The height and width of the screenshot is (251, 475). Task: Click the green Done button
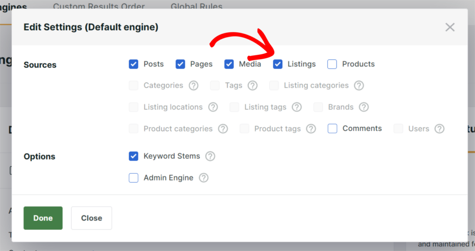(43, 218)
